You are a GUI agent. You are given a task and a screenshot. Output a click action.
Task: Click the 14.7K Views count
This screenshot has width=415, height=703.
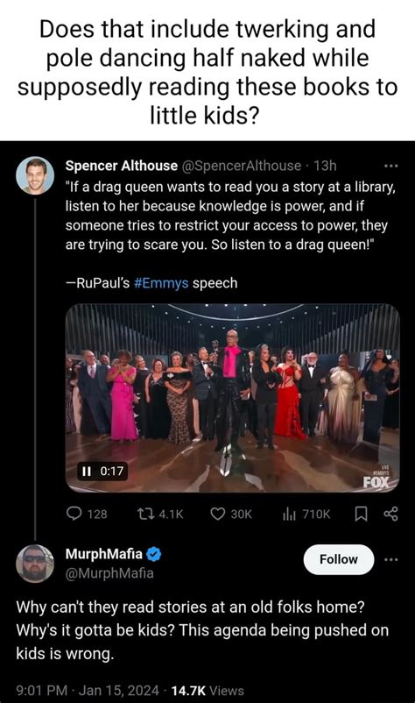pos(207,691)
